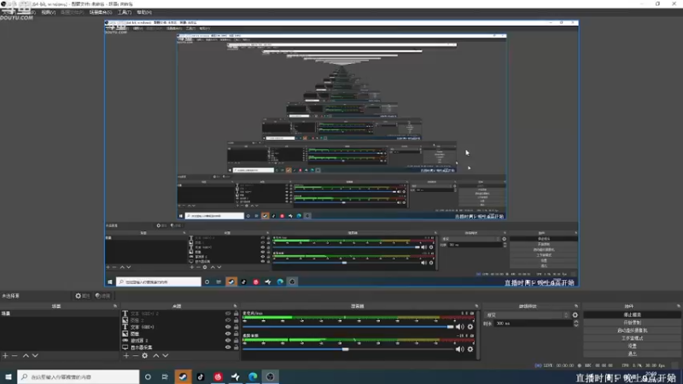
Task: Open Task View from the taskbar
Action: 165,377
